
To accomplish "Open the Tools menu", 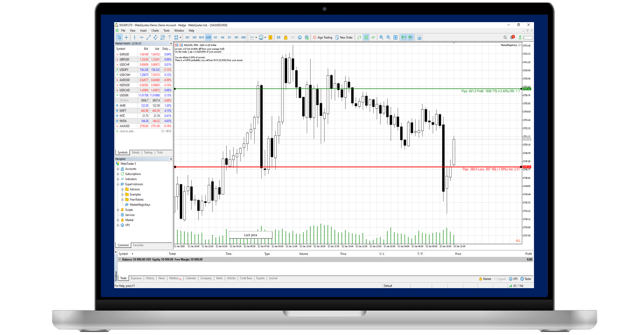I will coord(167,31).
